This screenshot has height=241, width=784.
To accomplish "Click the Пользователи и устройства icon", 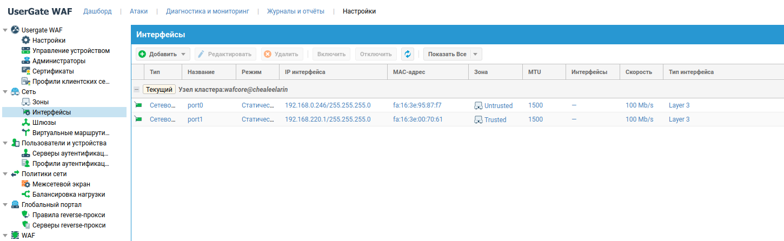I will 15,143.
